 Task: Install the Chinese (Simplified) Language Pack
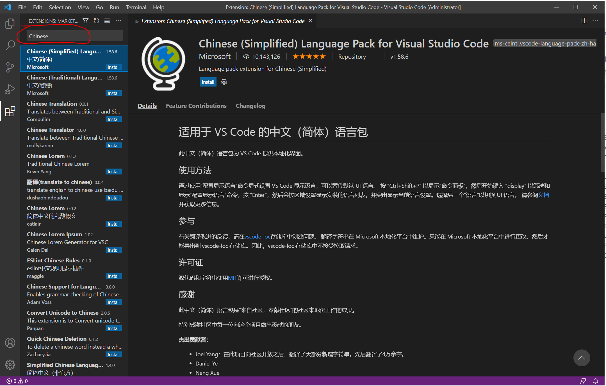208,82
